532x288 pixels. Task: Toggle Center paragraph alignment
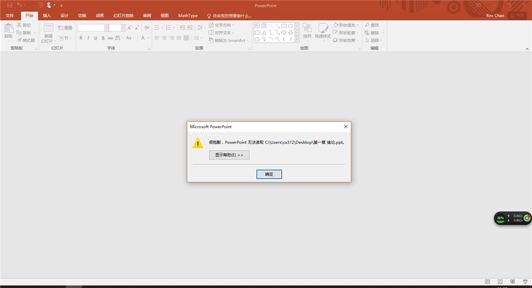click(164, 38)
